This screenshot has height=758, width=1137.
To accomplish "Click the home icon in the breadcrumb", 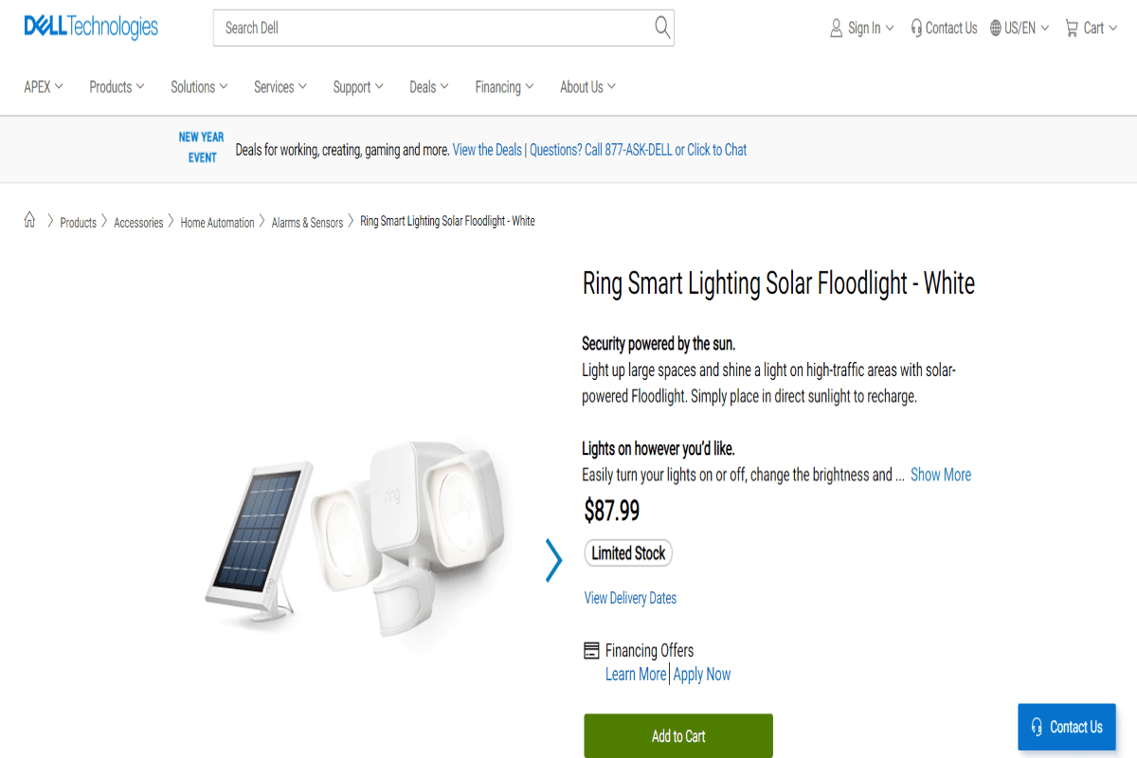I will (29, 220).
